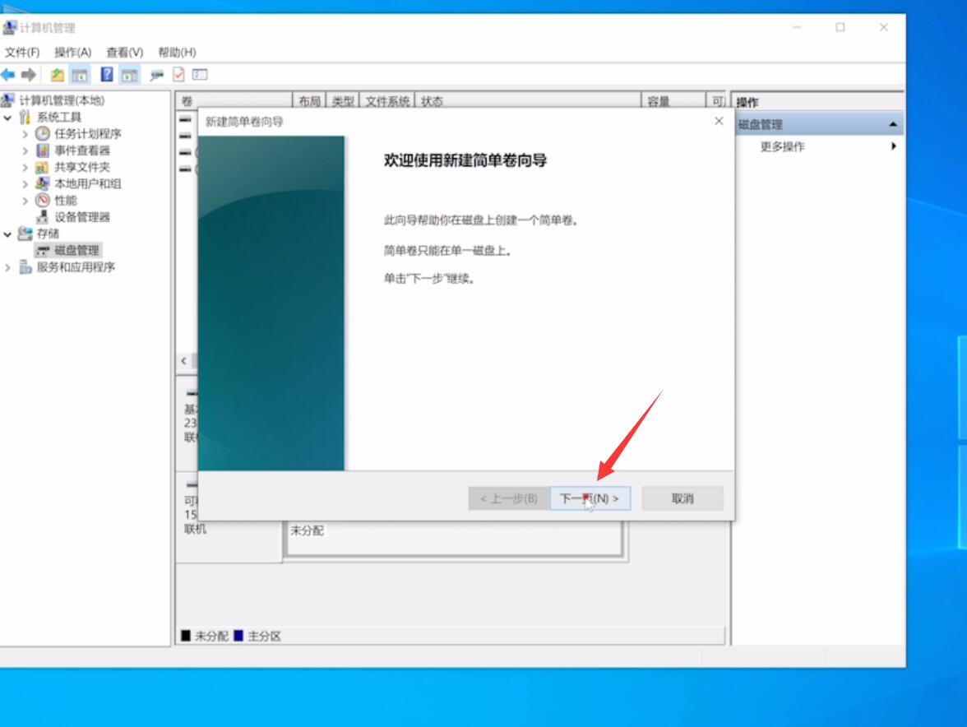The image size is (967, 727).
Task: Click the 文件系统 column header
Action: [x=387, y=100]
